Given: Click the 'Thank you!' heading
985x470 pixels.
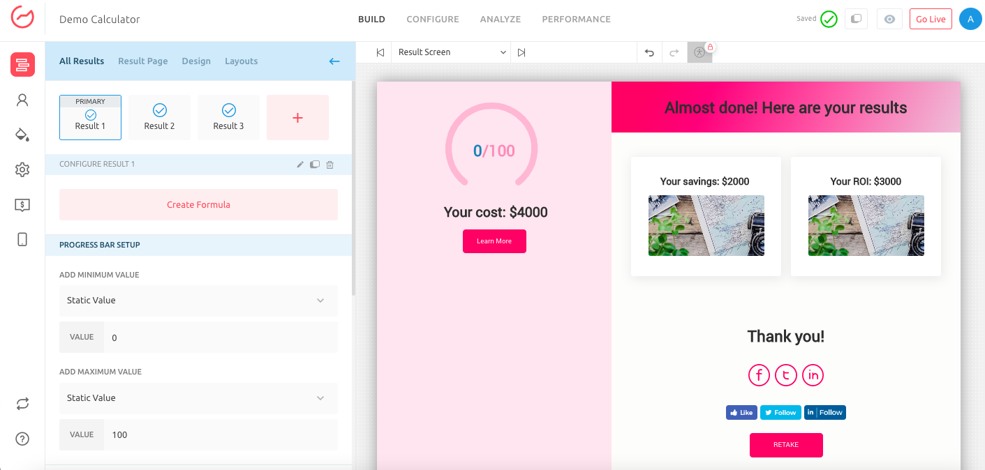Looking at the screenshot, I should [786, 336].
